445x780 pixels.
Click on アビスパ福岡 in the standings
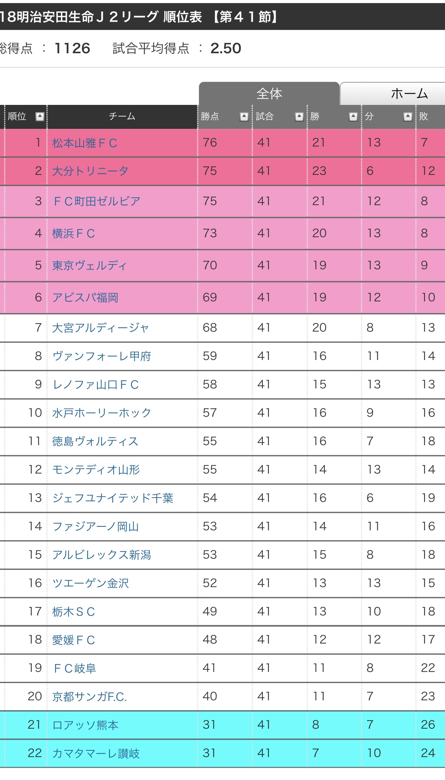tap(85, 297)
